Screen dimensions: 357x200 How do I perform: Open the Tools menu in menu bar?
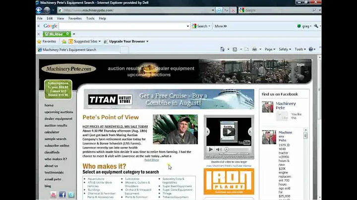pyautogui.click(x=90, y=18)
